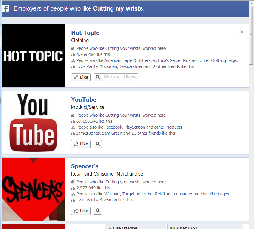Click the YouTube logo thumbnail
The image size is (254, 229).
33,123
